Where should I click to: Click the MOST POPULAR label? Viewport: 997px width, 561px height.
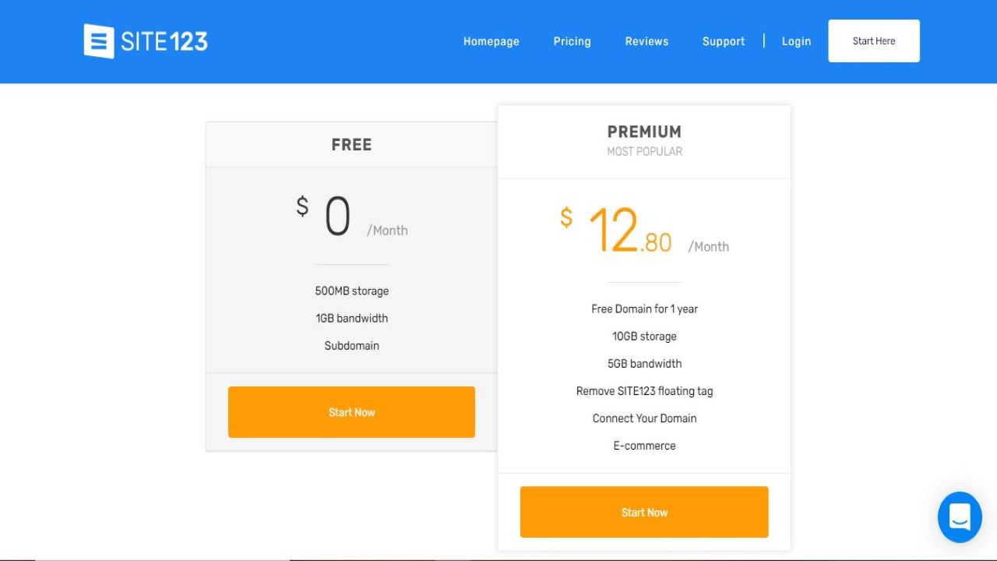coord(644,151)
